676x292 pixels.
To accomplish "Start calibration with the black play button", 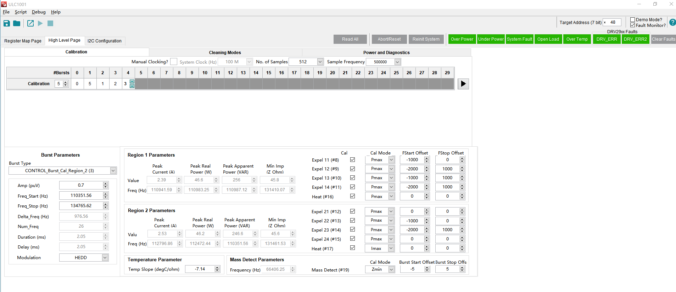I will [463, 84].
